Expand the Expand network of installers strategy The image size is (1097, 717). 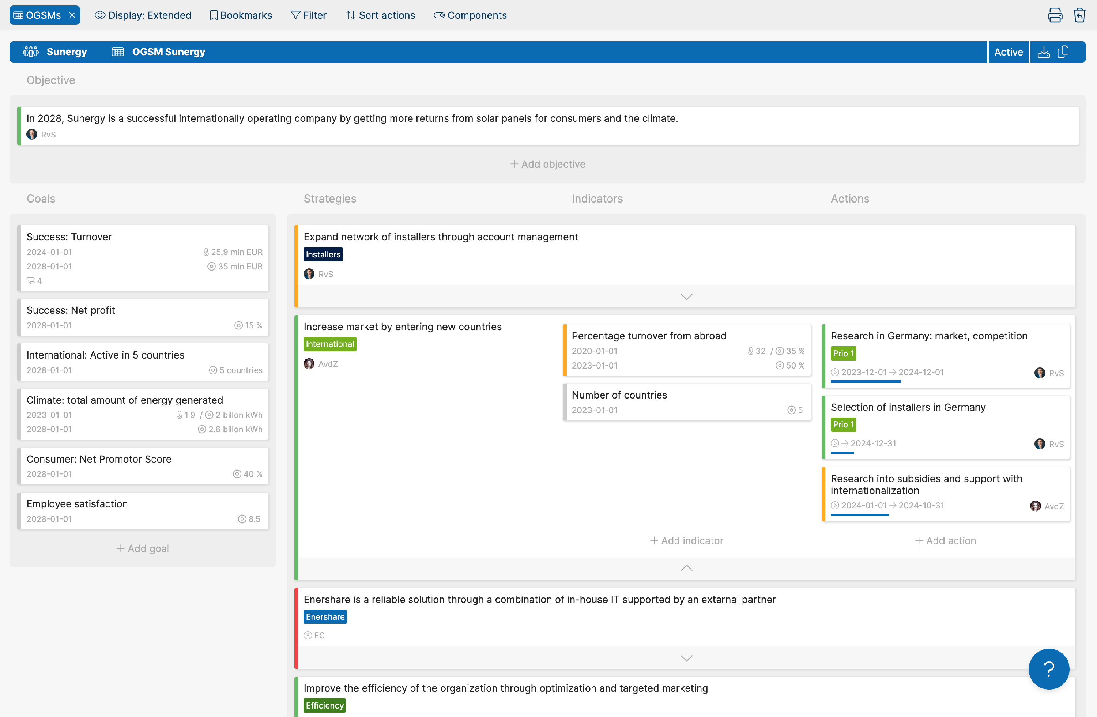tap(686, 297)
